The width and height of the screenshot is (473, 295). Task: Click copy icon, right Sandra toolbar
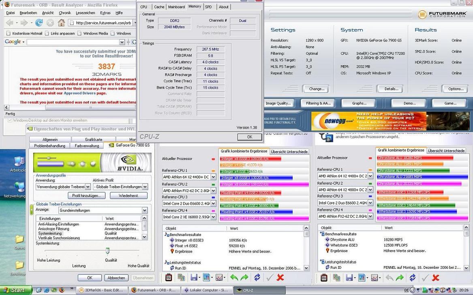(336, 277)
